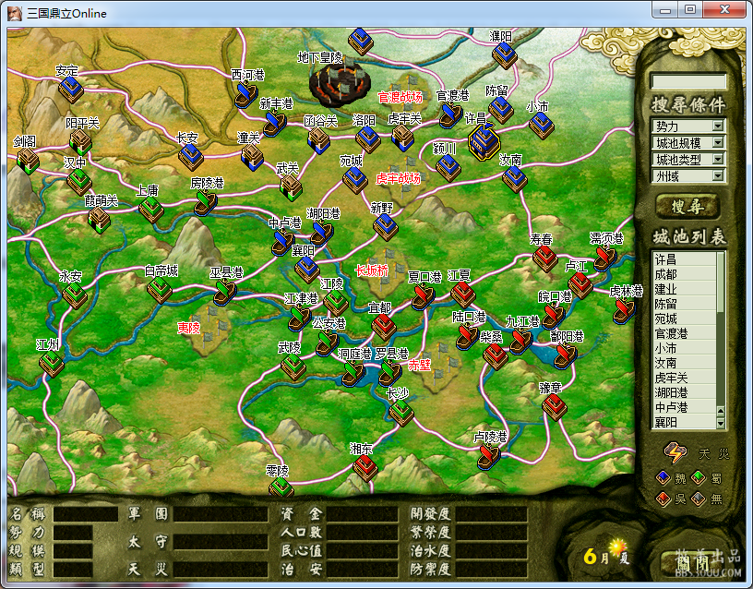The image size is (753, 589).
Task: Click the 濮阳 city icon
Action: (504, 55)
